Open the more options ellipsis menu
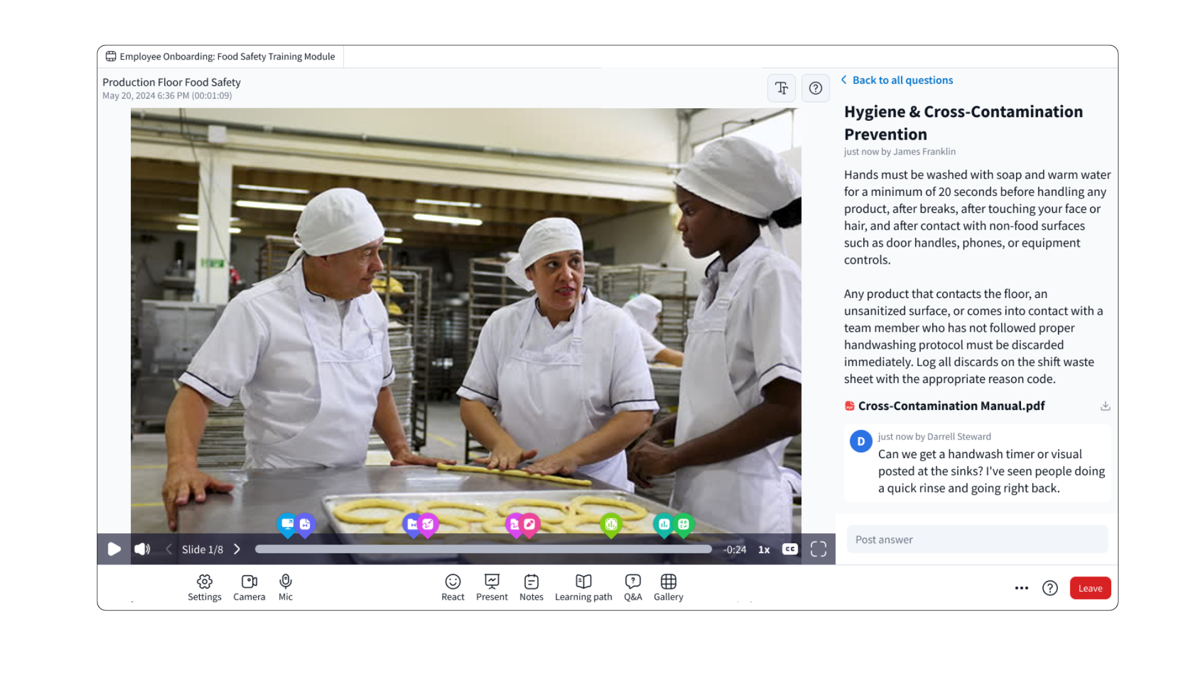The height and width of the screenshot is (676, 1202). pyautogui.click(x=1021, y=588)
